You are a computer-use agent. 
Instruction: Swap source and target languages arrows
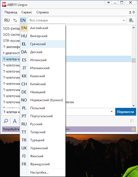coord(15,20)
